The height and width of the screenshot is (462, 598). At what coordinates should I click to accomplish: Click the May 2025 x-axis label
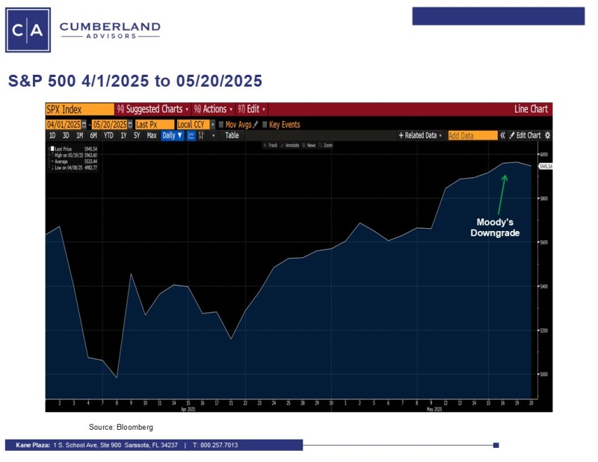434,409
